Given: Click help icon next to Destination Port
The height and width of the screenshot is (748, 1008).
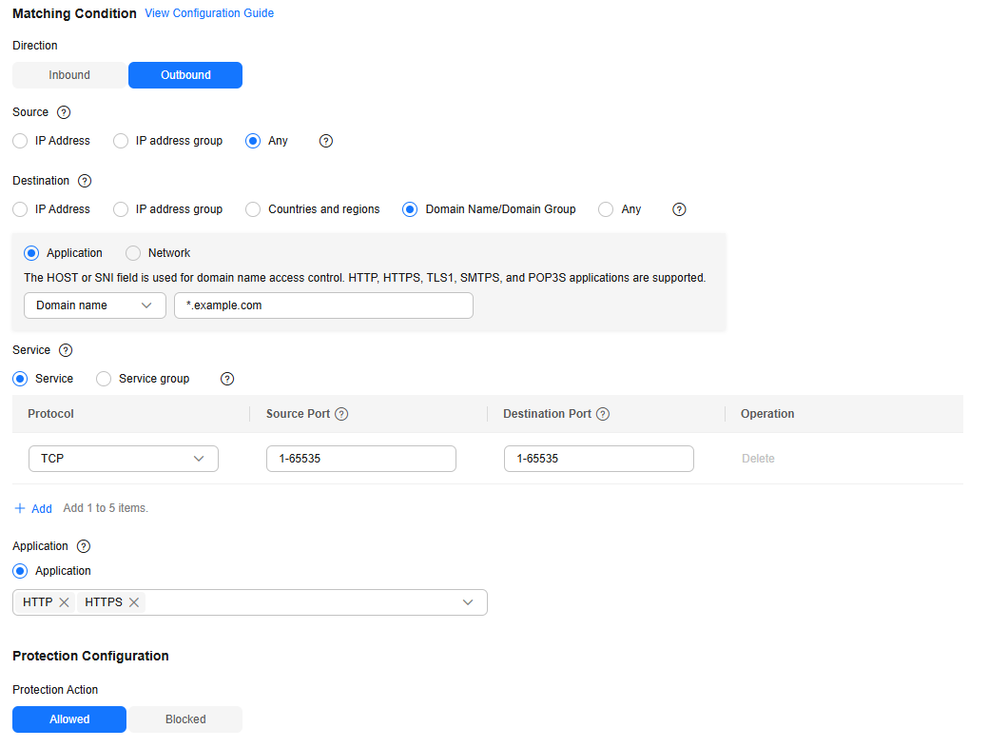Looking at the screenshot, I should [603, 414].
